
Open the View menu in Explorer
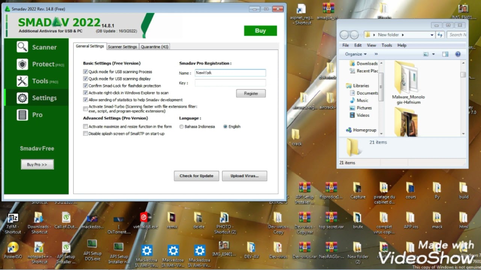(x=371, y=45)
